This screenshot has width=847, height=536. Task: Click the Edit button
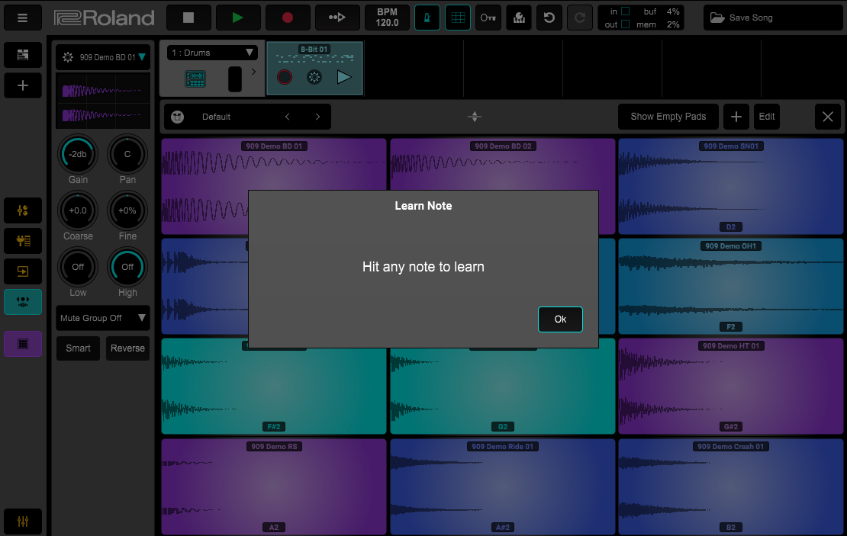pos(767,117)
